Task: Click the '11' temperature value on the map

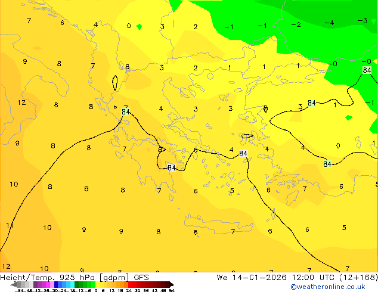Action: click(10, 225)
